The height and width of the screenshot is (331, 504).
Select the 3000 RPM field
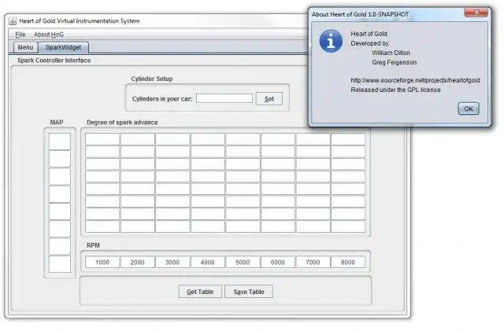click(172, 262)
